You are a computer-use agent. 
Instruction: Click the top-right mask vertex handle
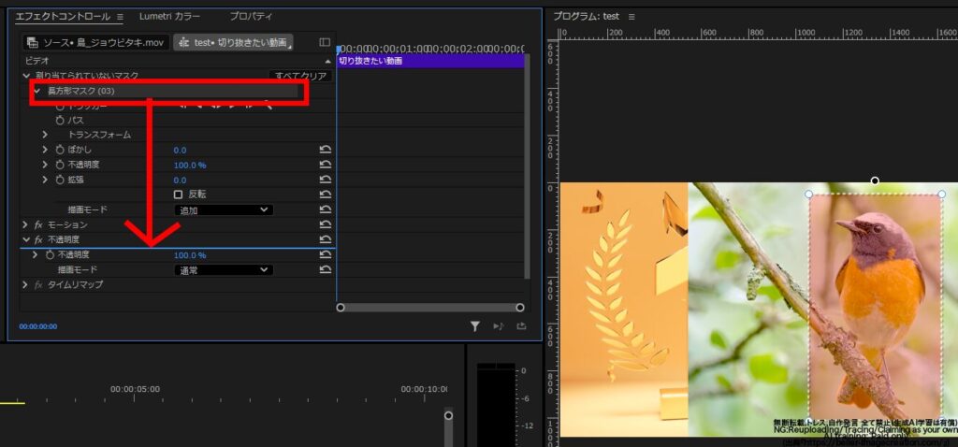click(x=941, y=195)
